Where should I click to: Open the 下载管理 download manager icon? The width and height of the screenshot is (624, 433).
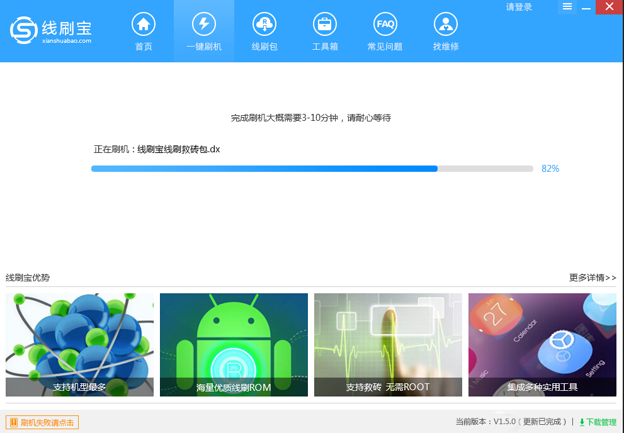[599, 422]
